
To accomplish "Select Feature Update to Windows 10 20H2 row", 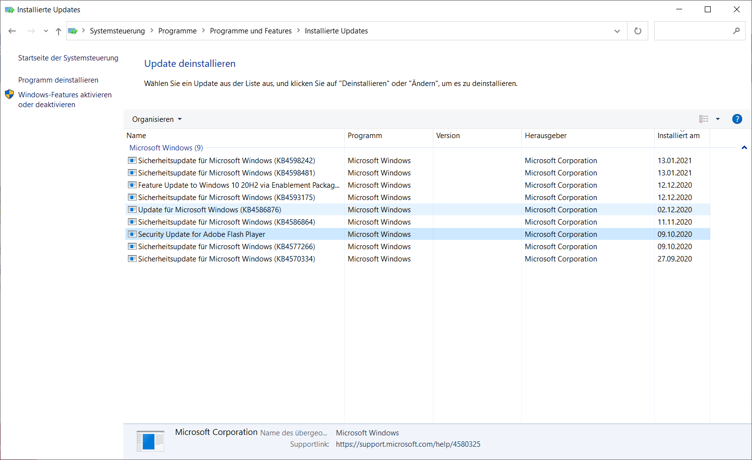I will 417,185.
